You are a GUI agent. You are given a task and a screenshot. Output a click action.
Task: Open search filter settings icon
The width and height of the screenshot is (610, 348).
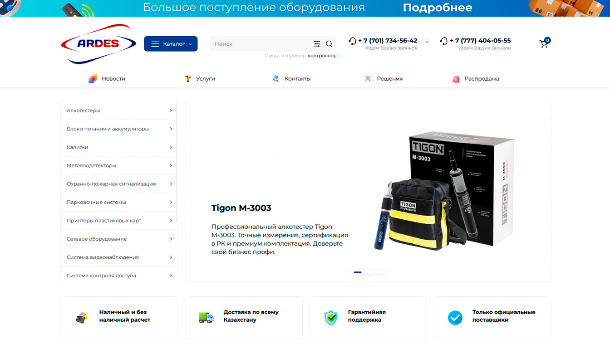(317, 44)
